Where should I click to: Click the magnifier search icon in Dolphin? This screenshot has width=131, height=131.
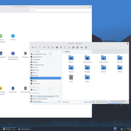coord(61,47)
